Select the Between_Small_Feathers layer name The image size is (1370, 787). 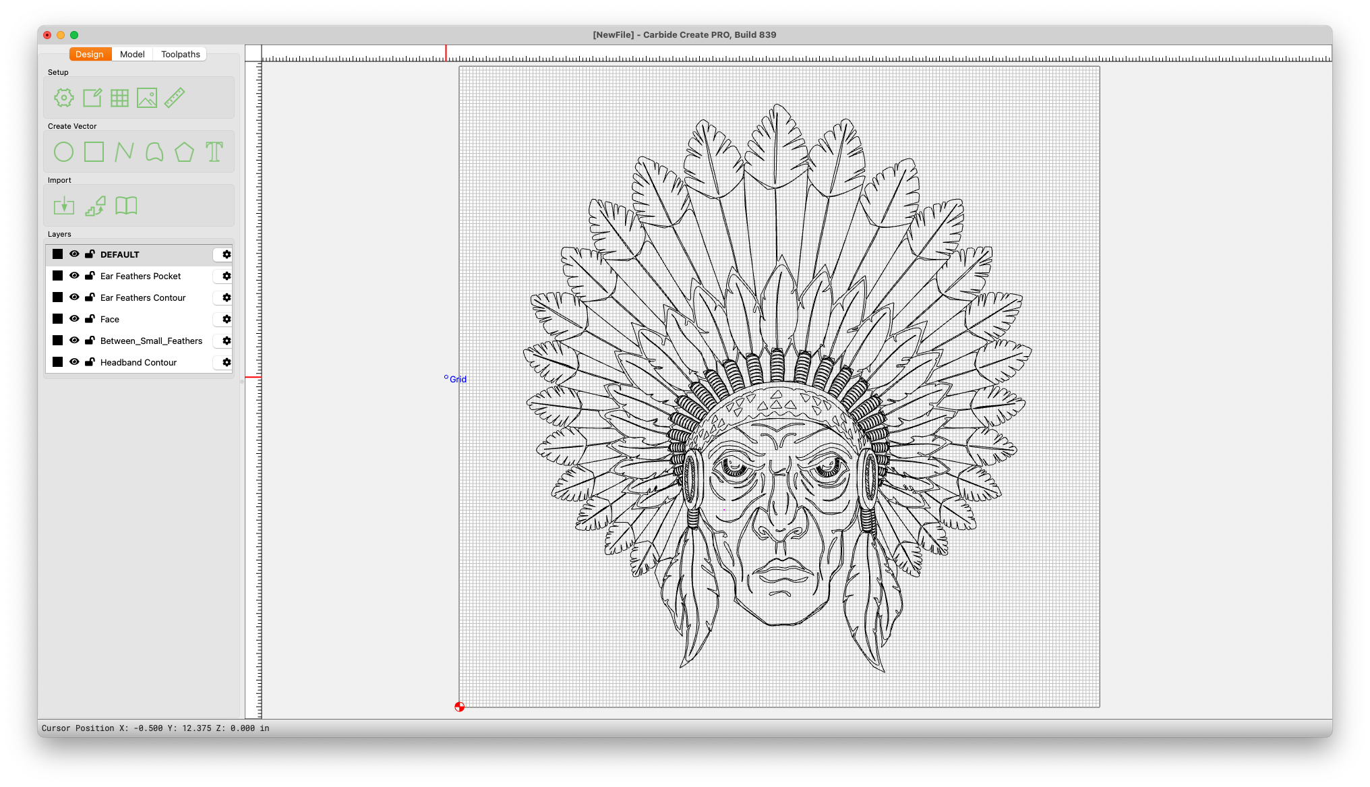(151, 341)
